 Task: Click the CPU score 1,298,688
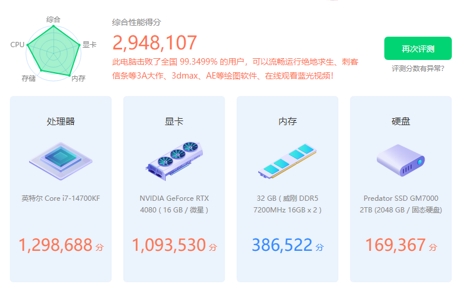click(55, 245)
